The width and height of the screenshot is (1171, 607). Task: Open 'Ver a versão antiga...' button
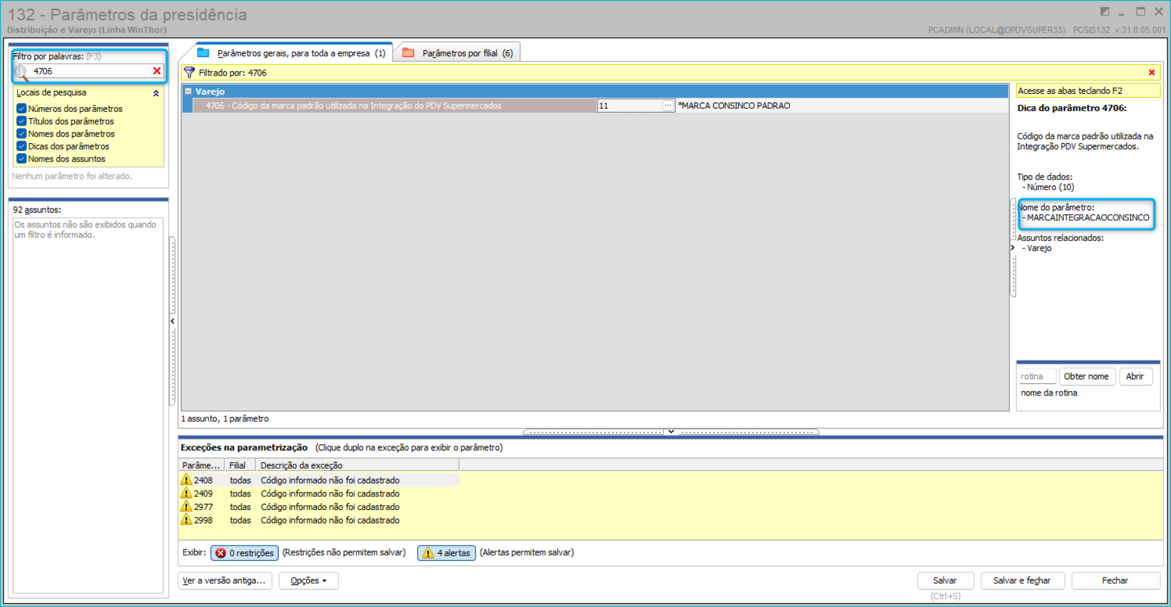coord(225,581)
